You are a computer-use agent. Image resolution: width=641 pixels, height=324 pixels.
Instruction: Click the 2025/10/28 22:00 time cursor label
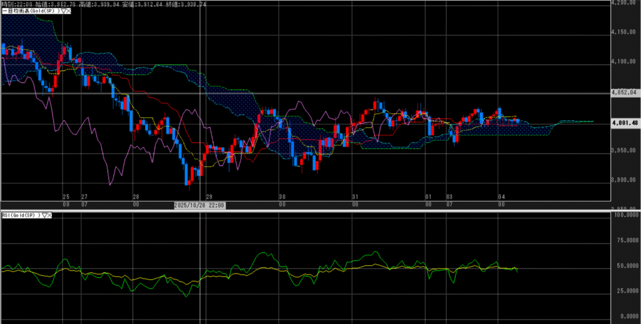click(x=199, y=205)
